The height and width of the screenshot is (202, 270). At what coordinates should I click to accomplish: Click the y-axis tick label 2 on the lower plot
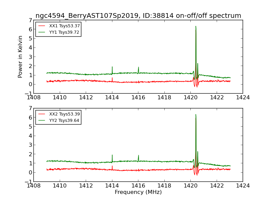point(30,154)
